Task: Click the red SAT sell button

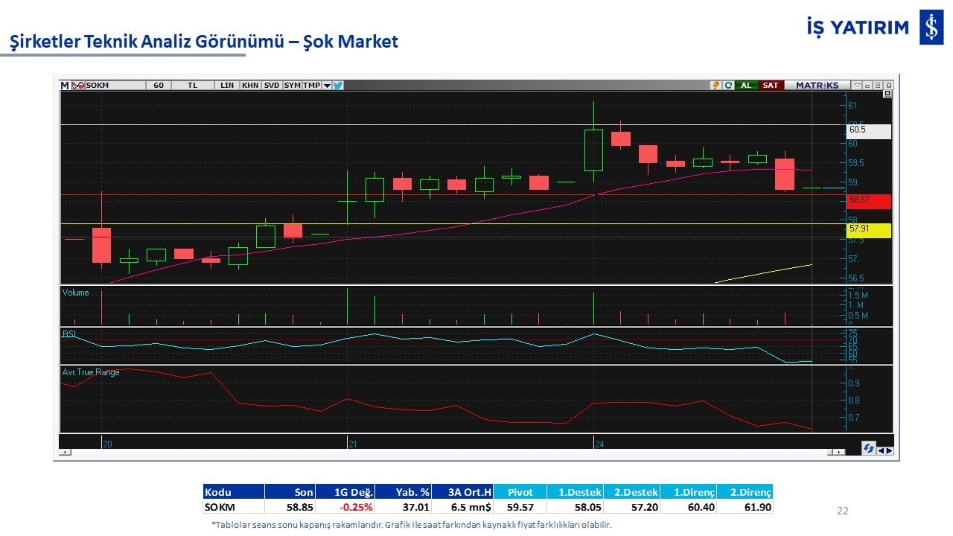Action: pyautogui.click(x=771, y=86)
